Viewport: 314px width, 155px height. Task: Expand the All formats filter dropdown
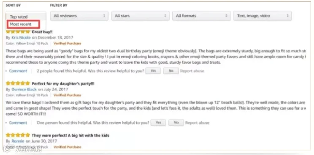(x=201, y=16)
